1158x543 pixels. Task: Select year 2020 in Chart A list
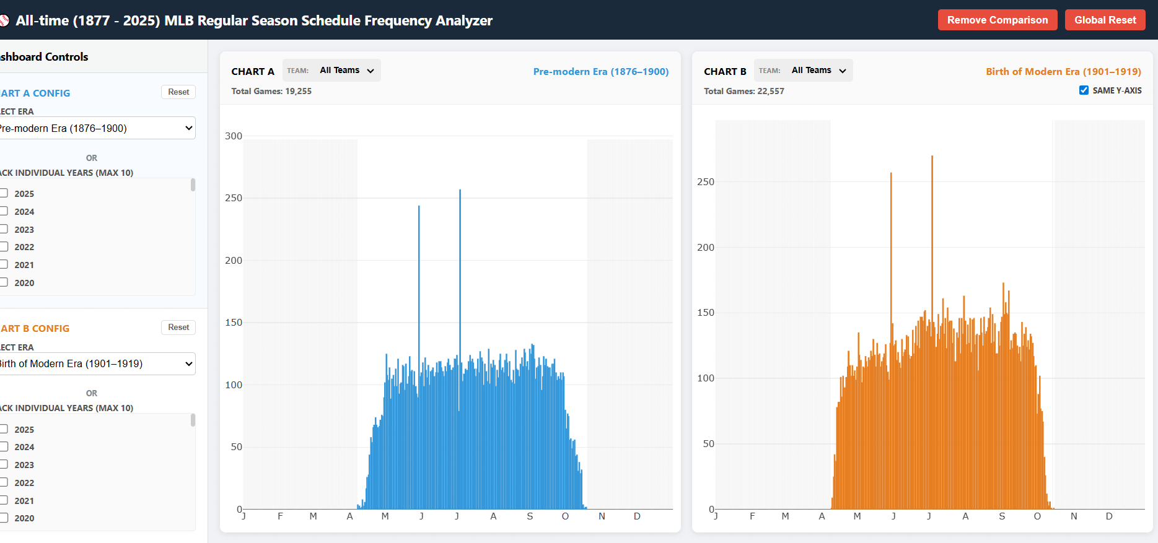(4, 282)
